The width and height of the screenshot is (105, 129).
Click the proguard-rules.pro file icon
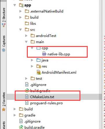coord(27,103)
